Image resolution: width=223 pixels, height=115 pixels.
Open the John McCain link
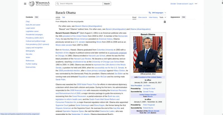tap(101, 77)
